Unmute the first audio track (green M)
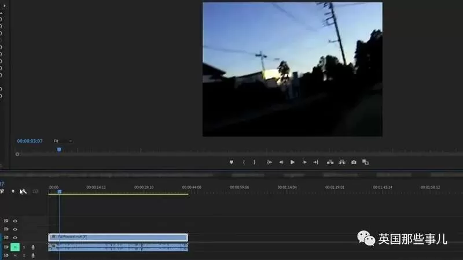Viewport: 463px width, 260px height. pyautogui.click(x=15, y=247)
